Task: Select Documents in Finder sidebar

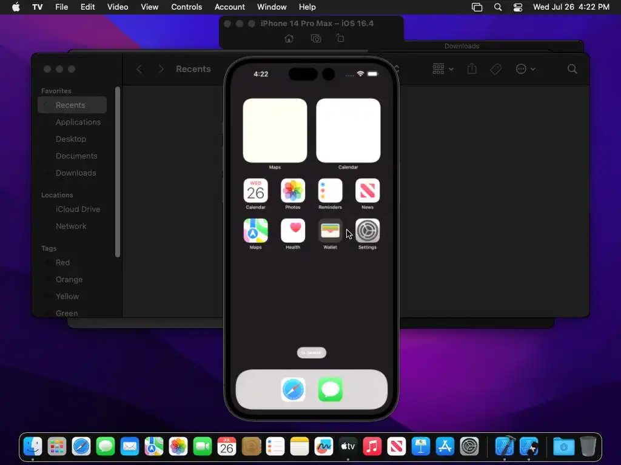Action: pos(72,156)
